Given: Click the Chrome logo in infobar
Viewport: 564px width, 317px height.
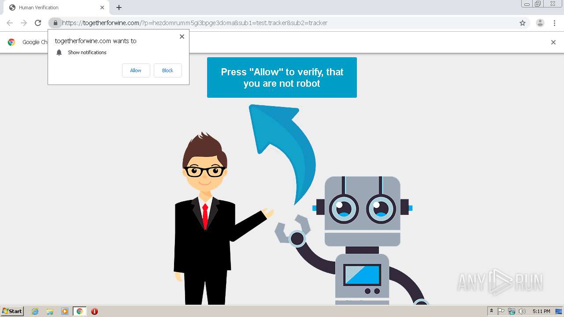Looking at the screenshot, I should [11, 42].
